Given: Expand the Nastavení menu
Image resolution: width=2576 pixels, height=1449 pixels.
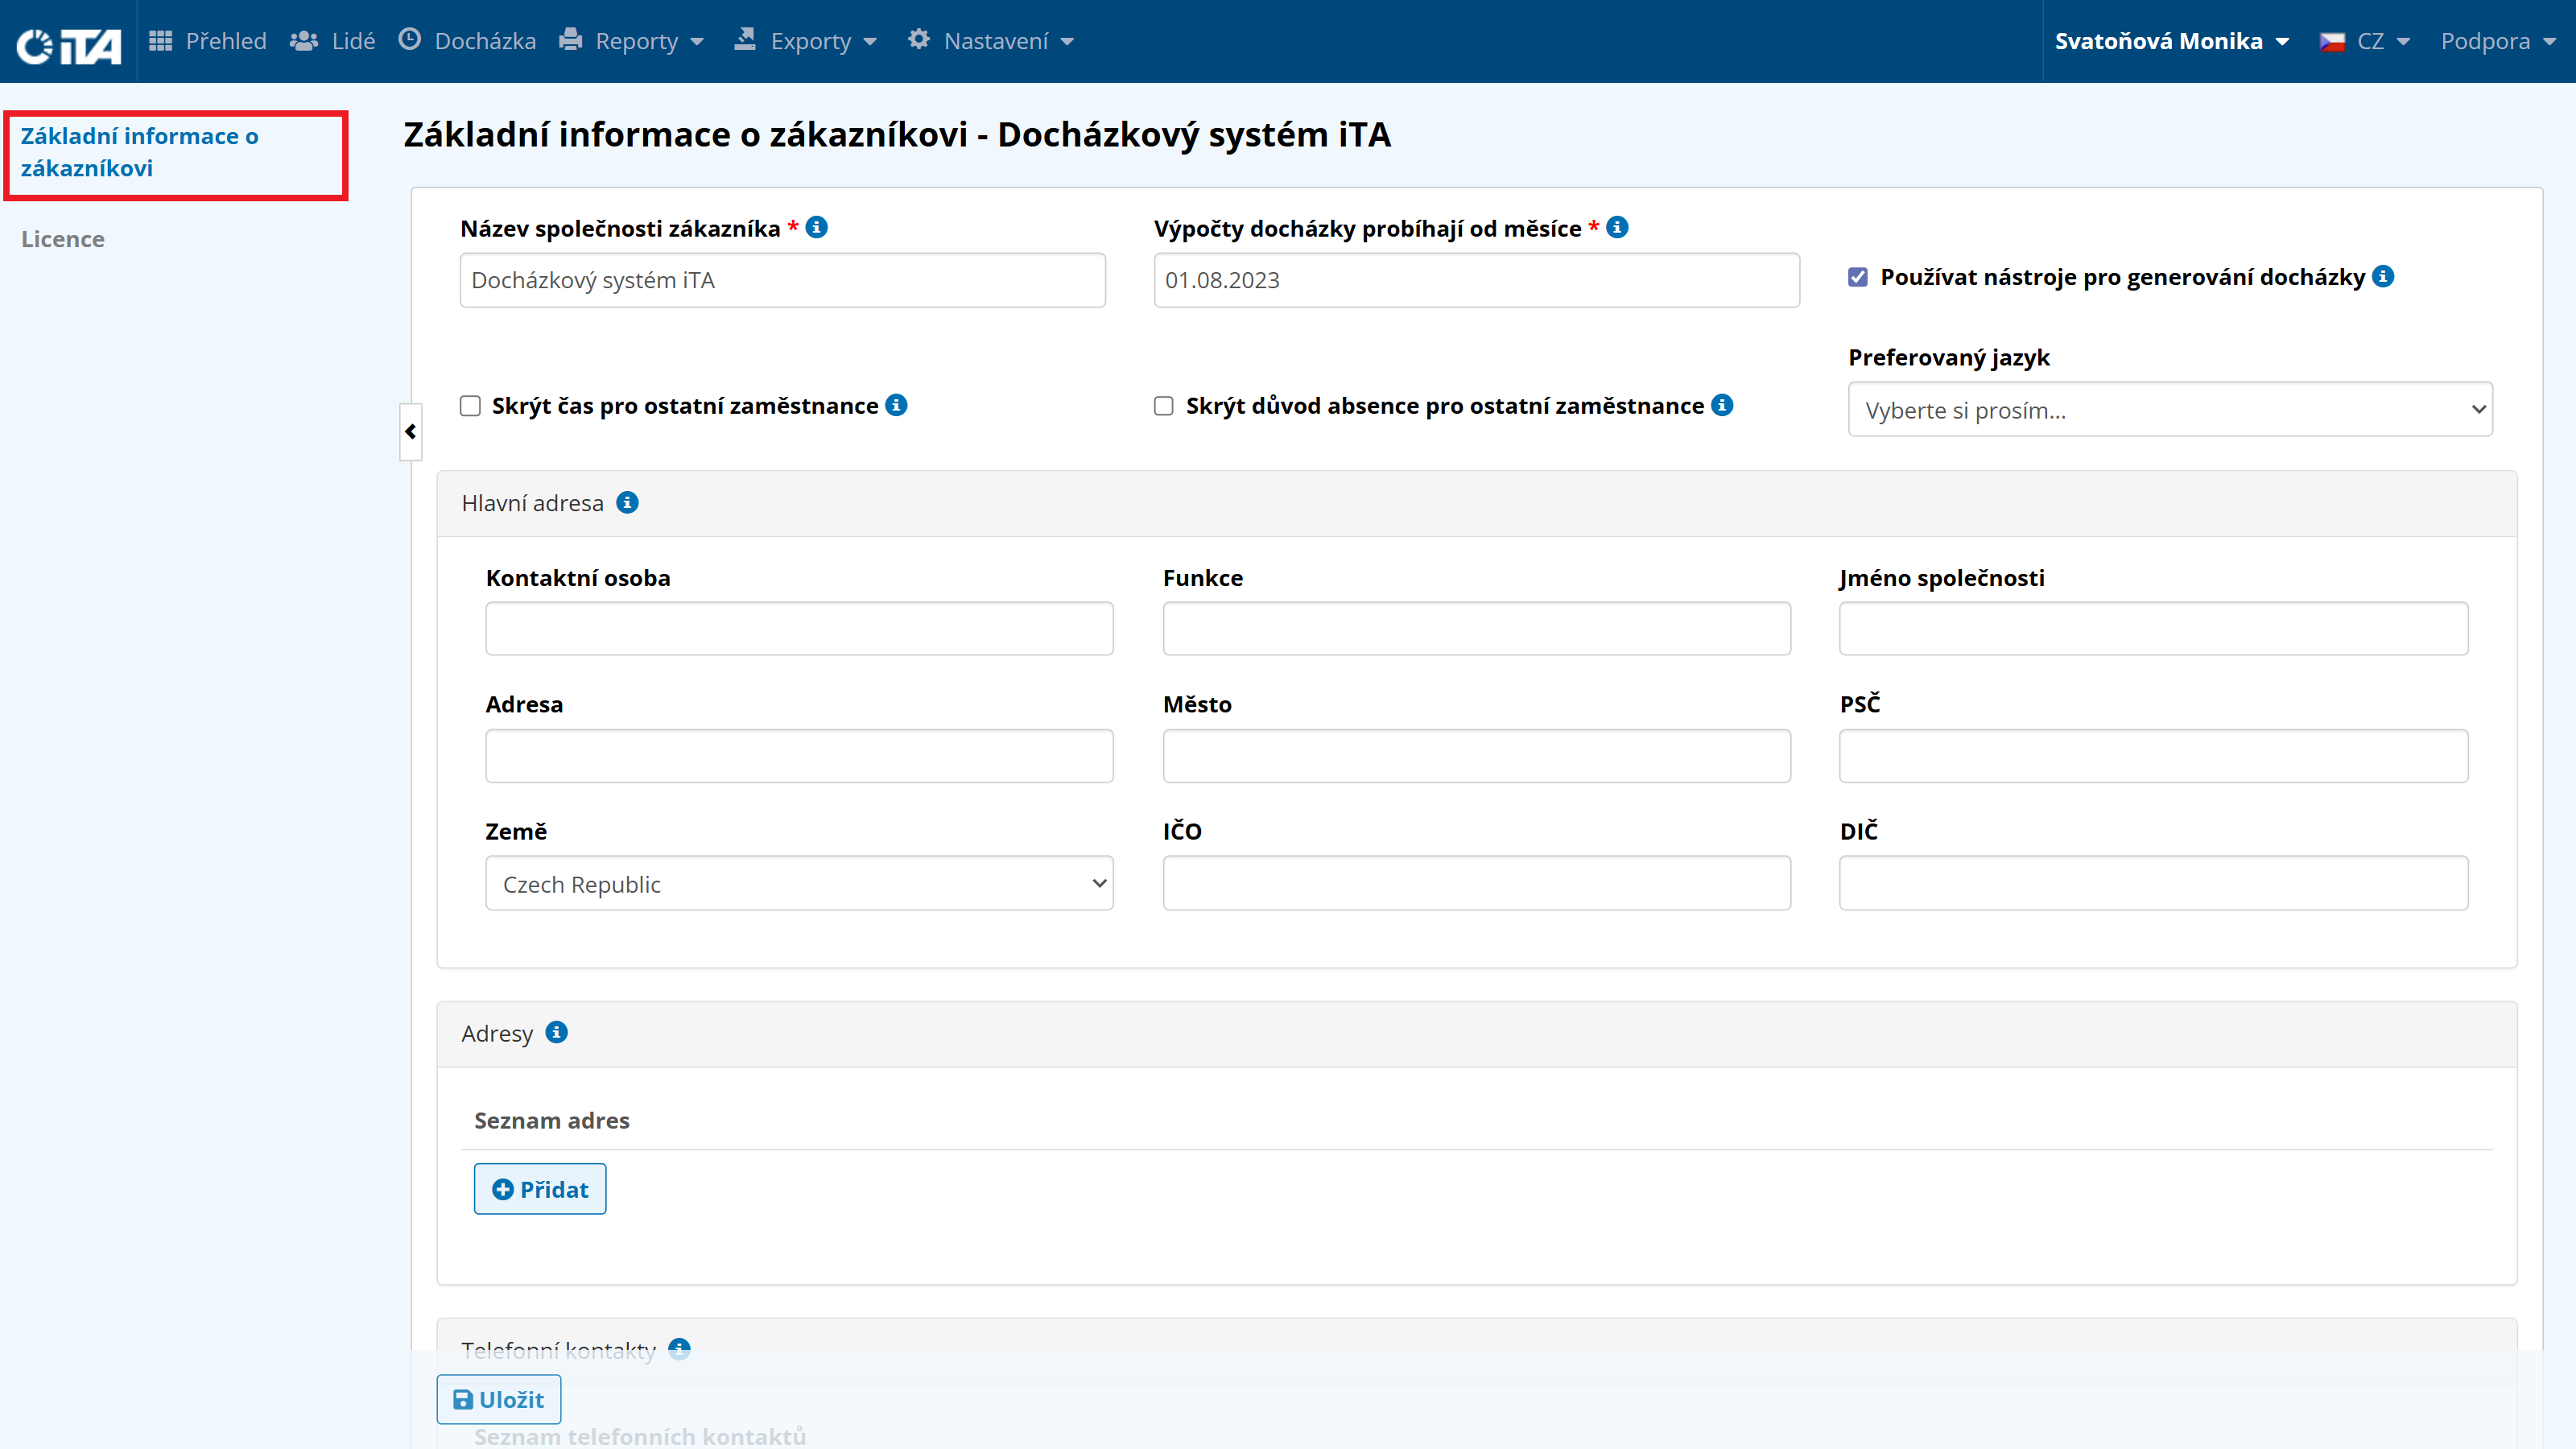Looking at the screenshot, I should 991,42.
